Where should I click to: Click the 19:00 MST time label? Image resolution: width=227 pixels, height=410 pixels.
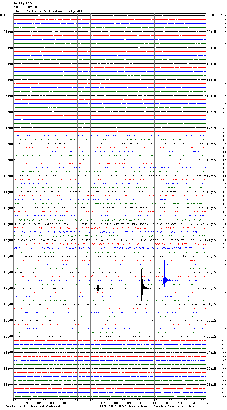point(8,320)
